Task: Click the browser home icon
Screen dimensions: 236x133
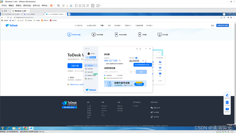Action: [x=11, y=18]
